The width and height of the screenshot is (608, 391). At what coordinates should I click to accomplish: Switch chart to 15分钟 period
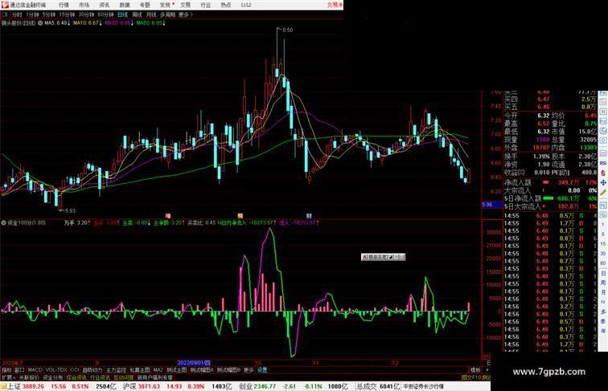67,14
